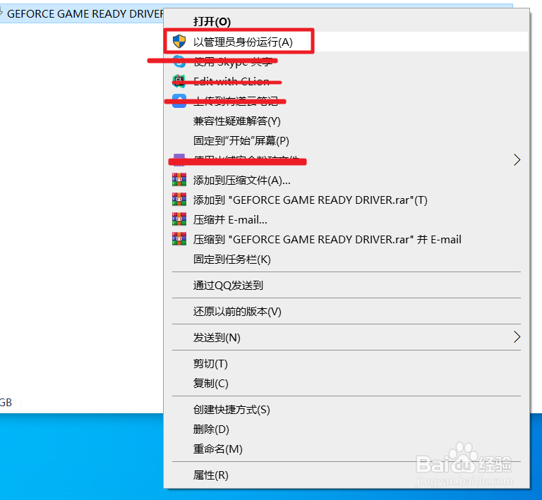Choose 压缩并 E-mail... entry

[x=230, y=219]
